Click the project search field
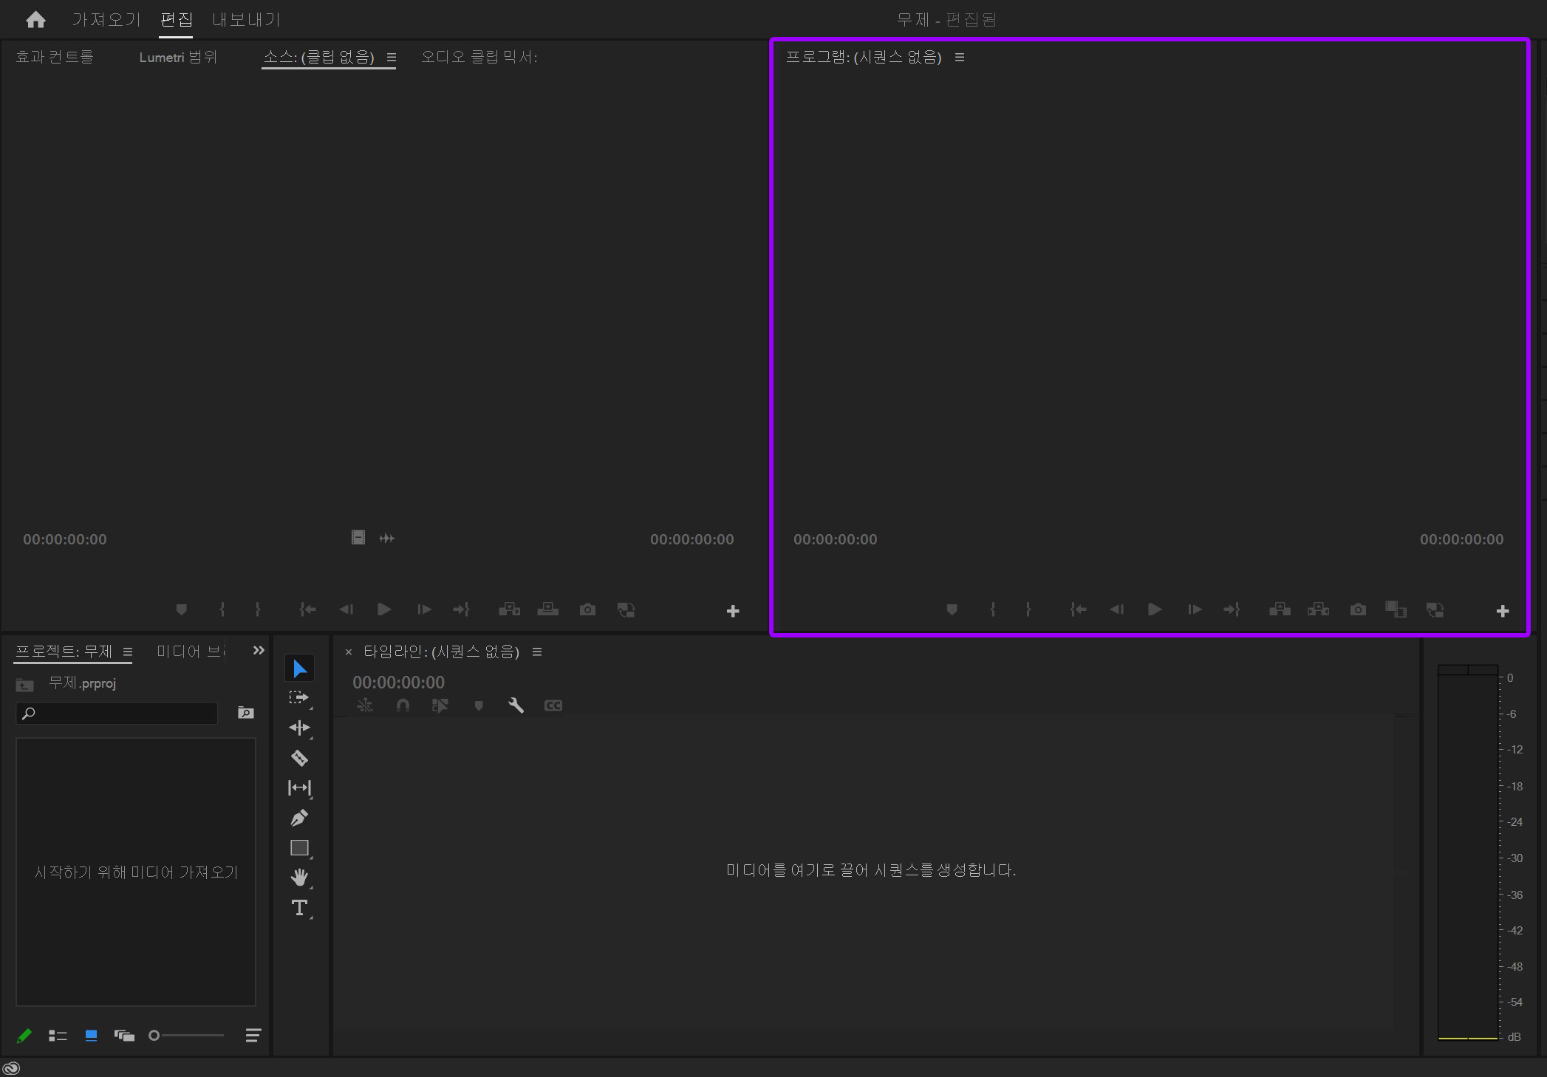 [122, 713]
